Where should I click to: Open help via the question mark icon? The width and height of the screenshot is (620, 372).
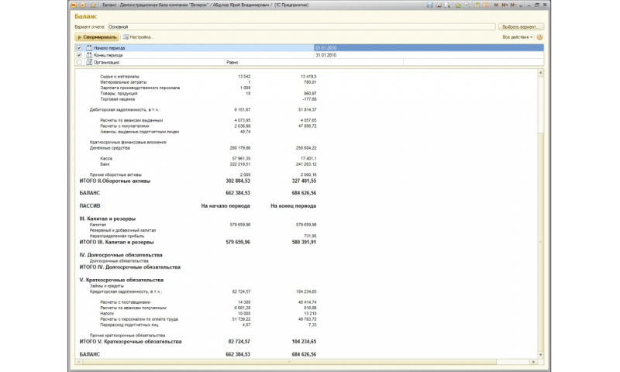(x=539, y=36)
